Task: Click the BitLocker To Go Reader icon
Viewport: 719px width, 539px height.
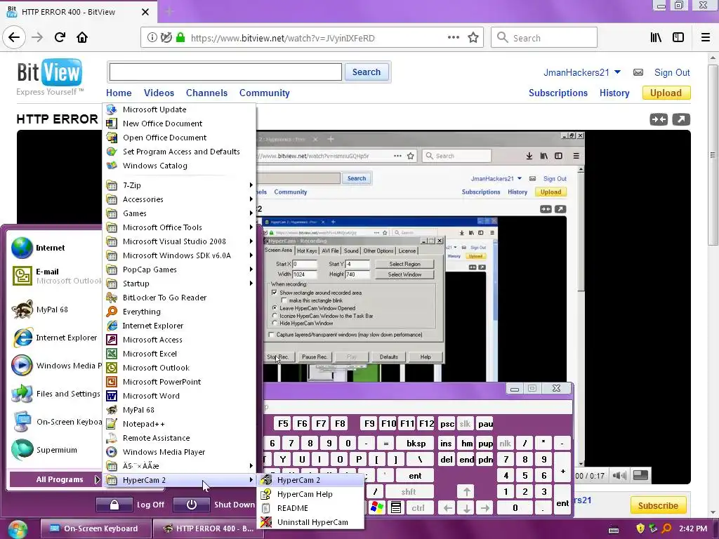Action: [112, 298]
